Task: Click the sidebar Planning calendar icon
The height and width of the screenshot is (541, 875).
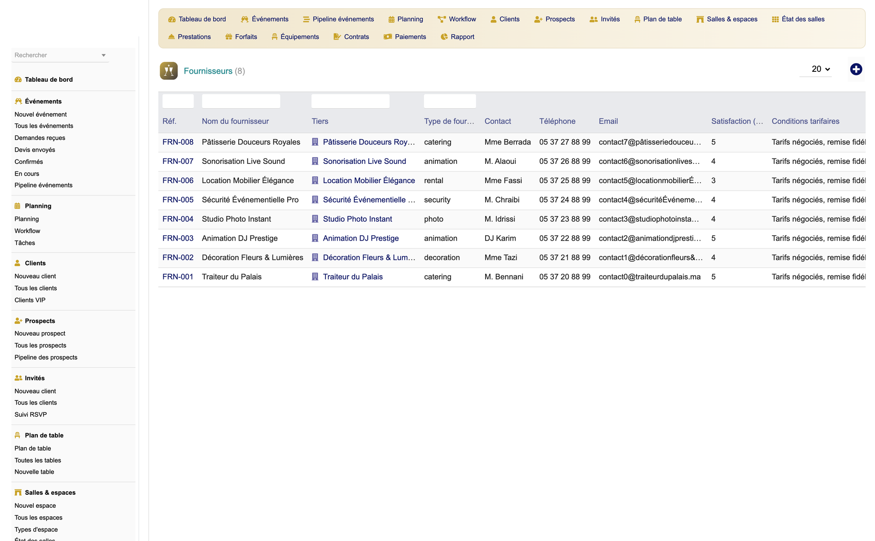Action: (x=18, y=206)
